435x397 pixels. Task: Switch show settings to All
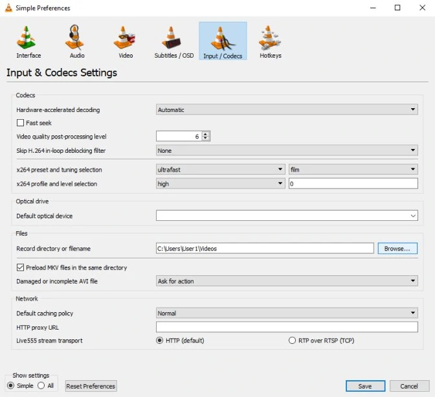tap(41, 385)
